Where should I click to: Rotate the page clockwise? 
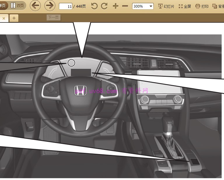104,6
